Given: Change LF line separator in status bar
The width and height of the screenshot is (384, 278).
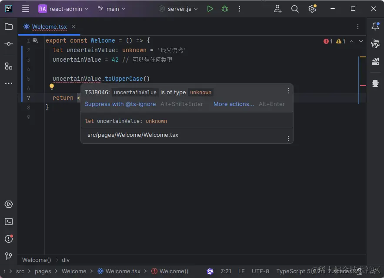Looking at the screenshot, I should pos(241,271).
